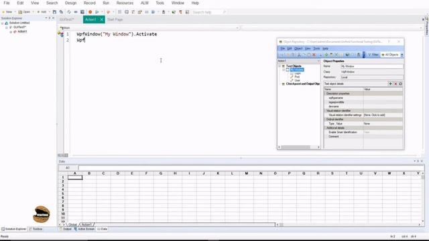
Task: Open the Tools menu in main window
Action: (160, 3)
